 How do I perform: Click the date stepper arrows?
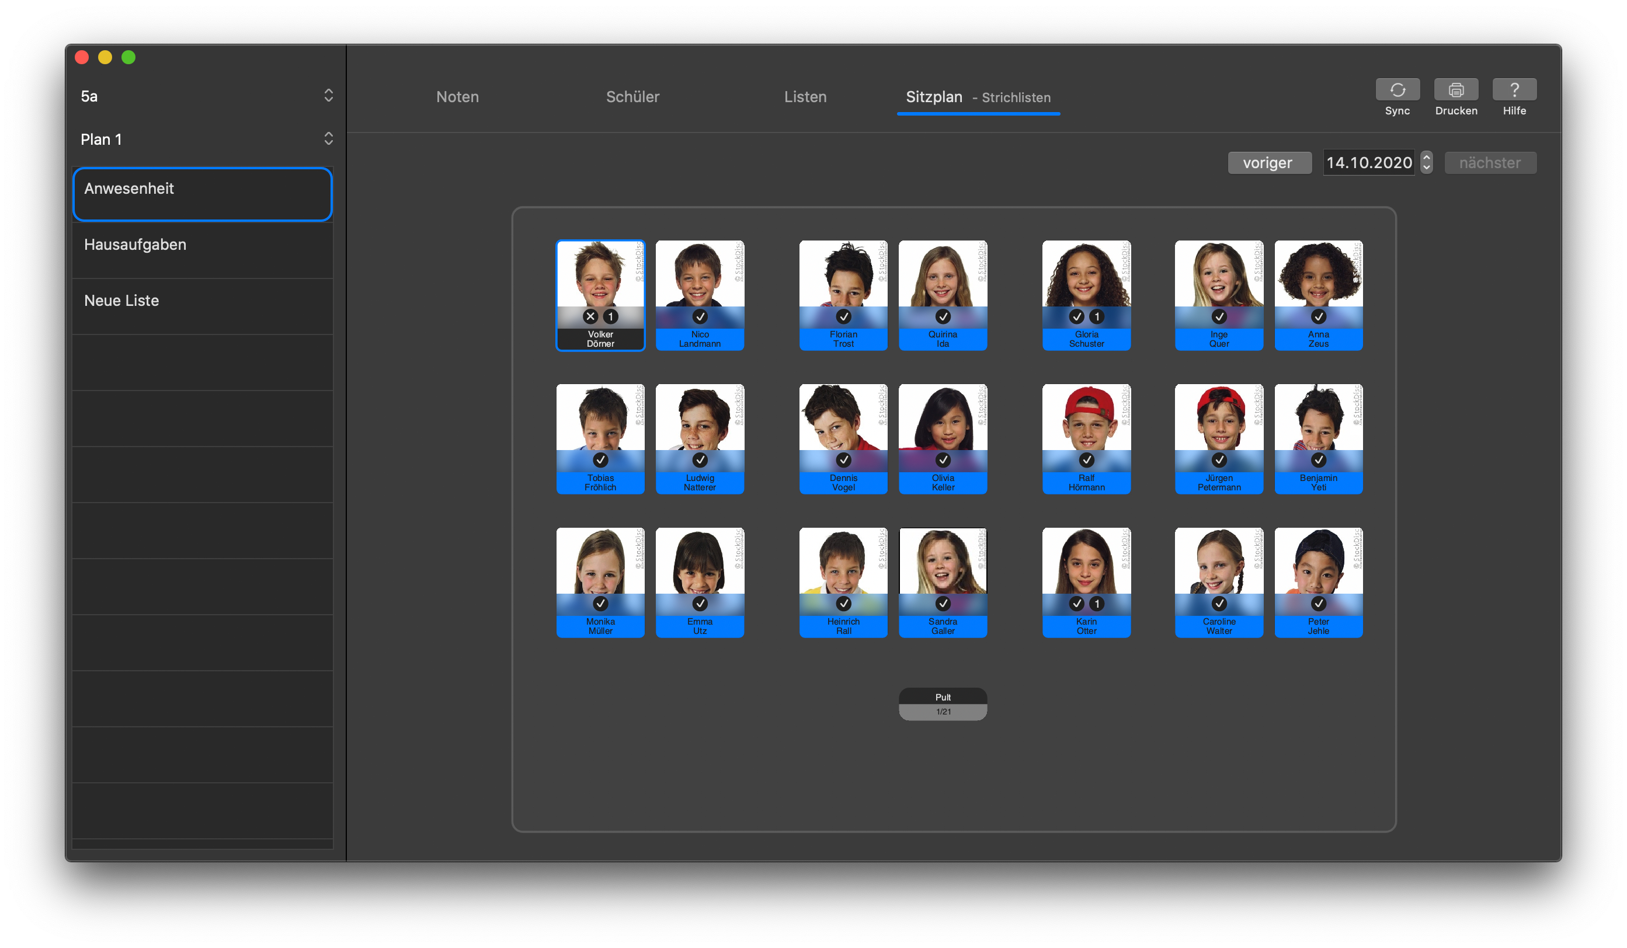pyautogui.click(x=1426, y=163)
